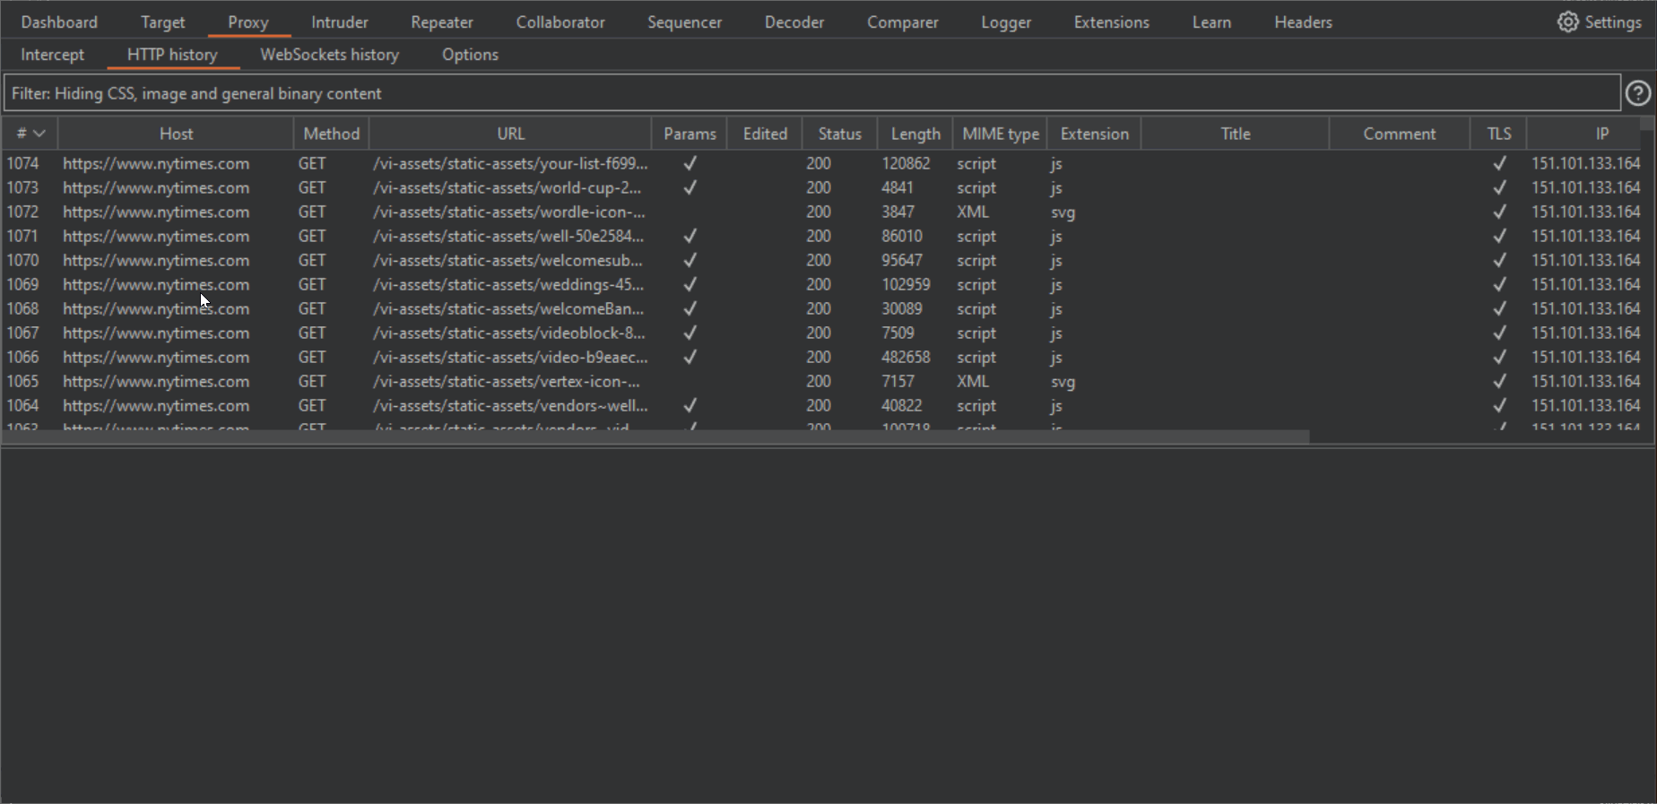Click the filter help question mark icon
This screenshot has width=1657, height=804.
(1638, 93)
